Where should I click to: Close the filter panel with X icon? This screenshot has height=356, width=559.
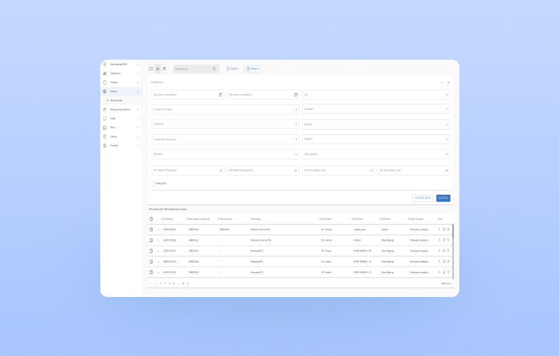[x=449, y=83]
